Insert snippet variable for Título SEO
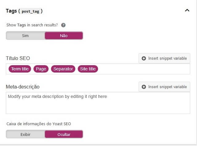 click(x=164, y=58)
